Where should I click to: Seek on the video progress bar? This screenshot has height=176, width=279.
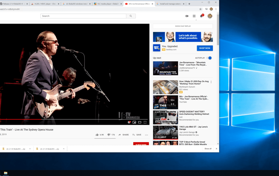pyautogui.click(x=74, y=119)
